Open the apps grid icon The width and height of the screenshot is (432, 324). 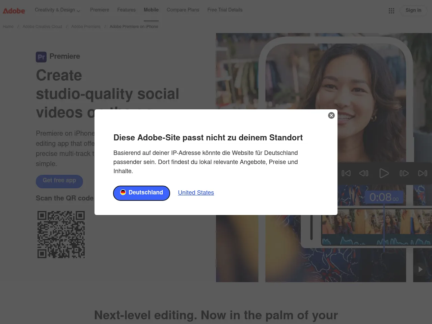click(391, 11)
